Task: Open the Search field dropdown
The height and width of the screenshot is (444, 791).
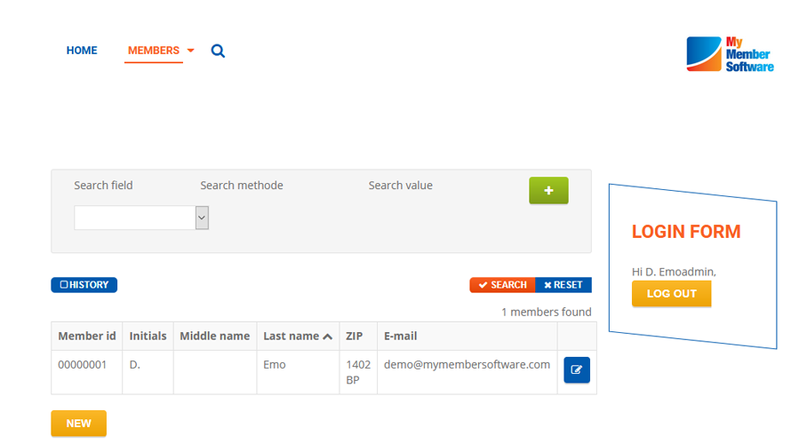Action: click(141, 218)
